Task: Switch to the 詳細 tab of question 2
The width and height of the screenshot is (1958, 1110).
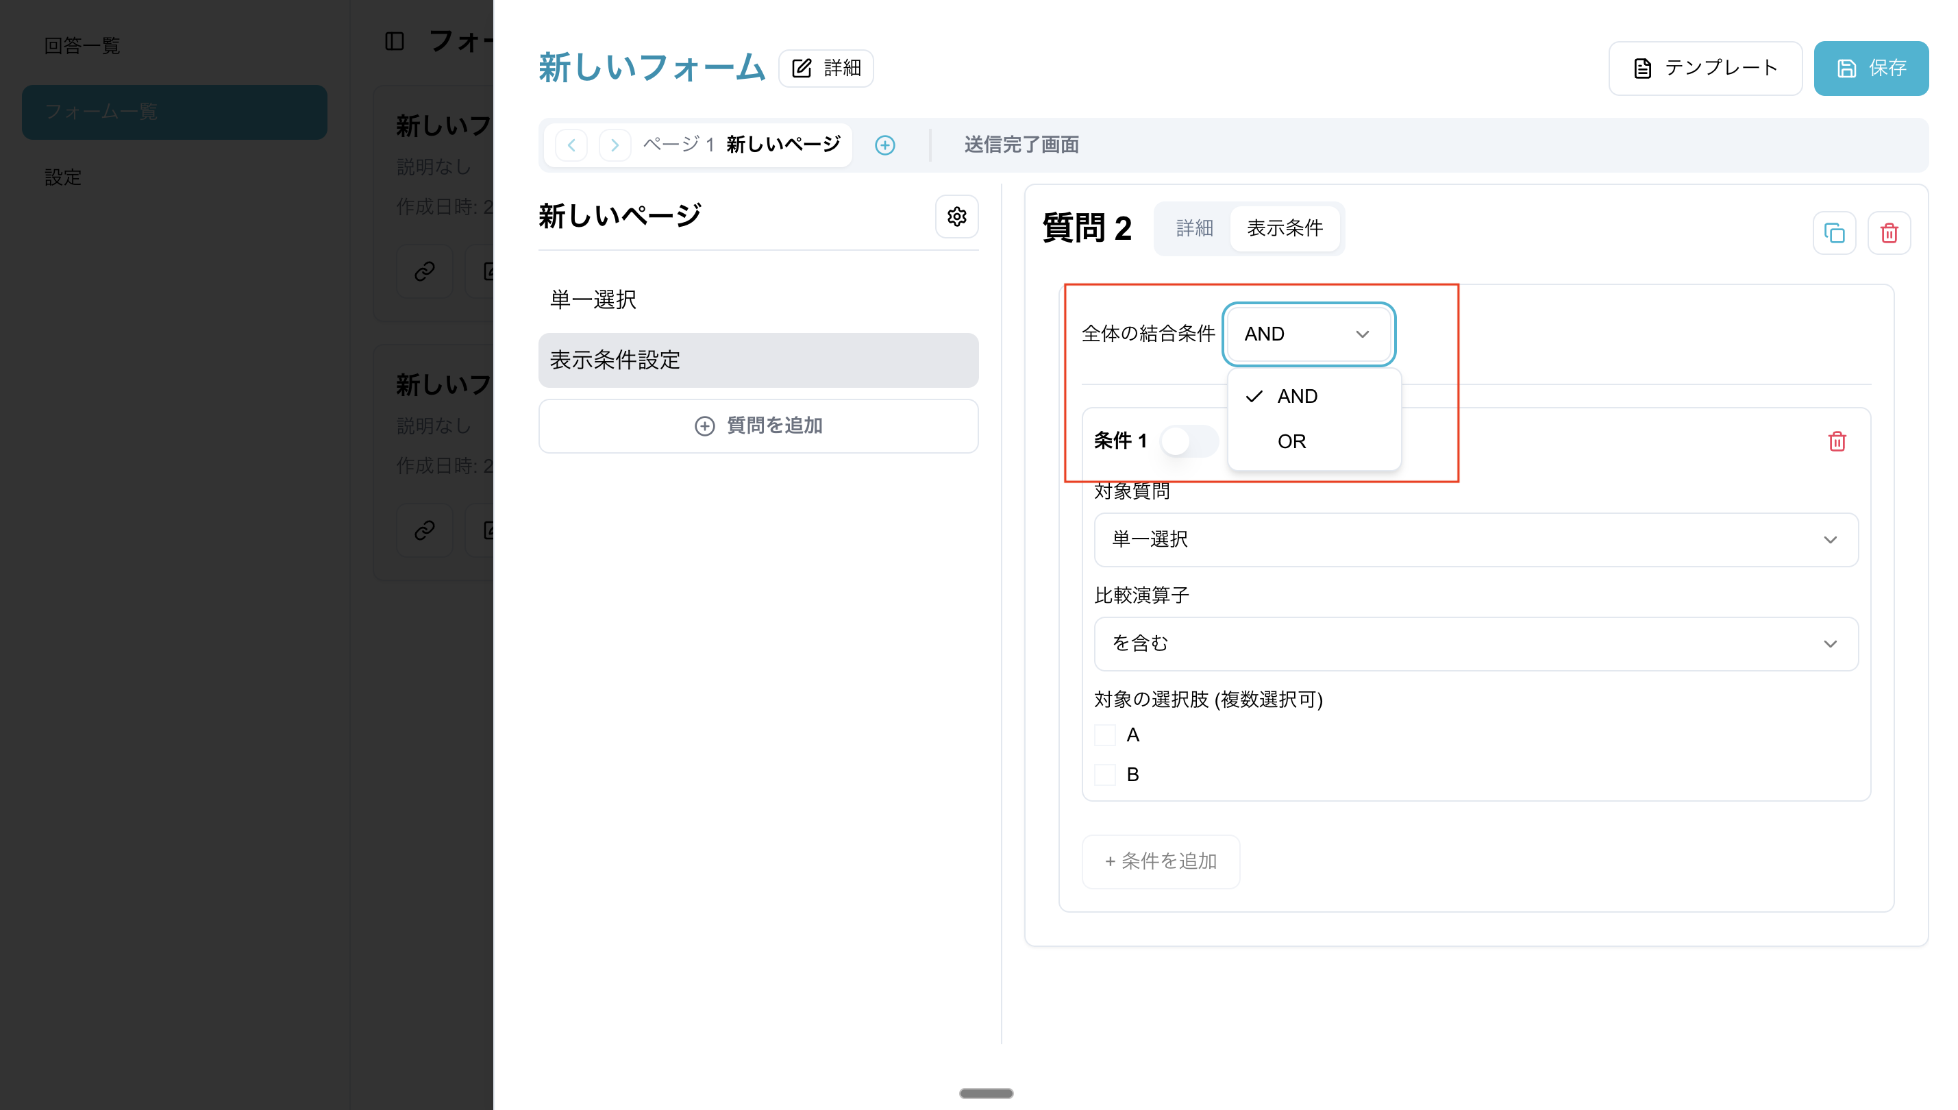Action: coord(1193,228)
